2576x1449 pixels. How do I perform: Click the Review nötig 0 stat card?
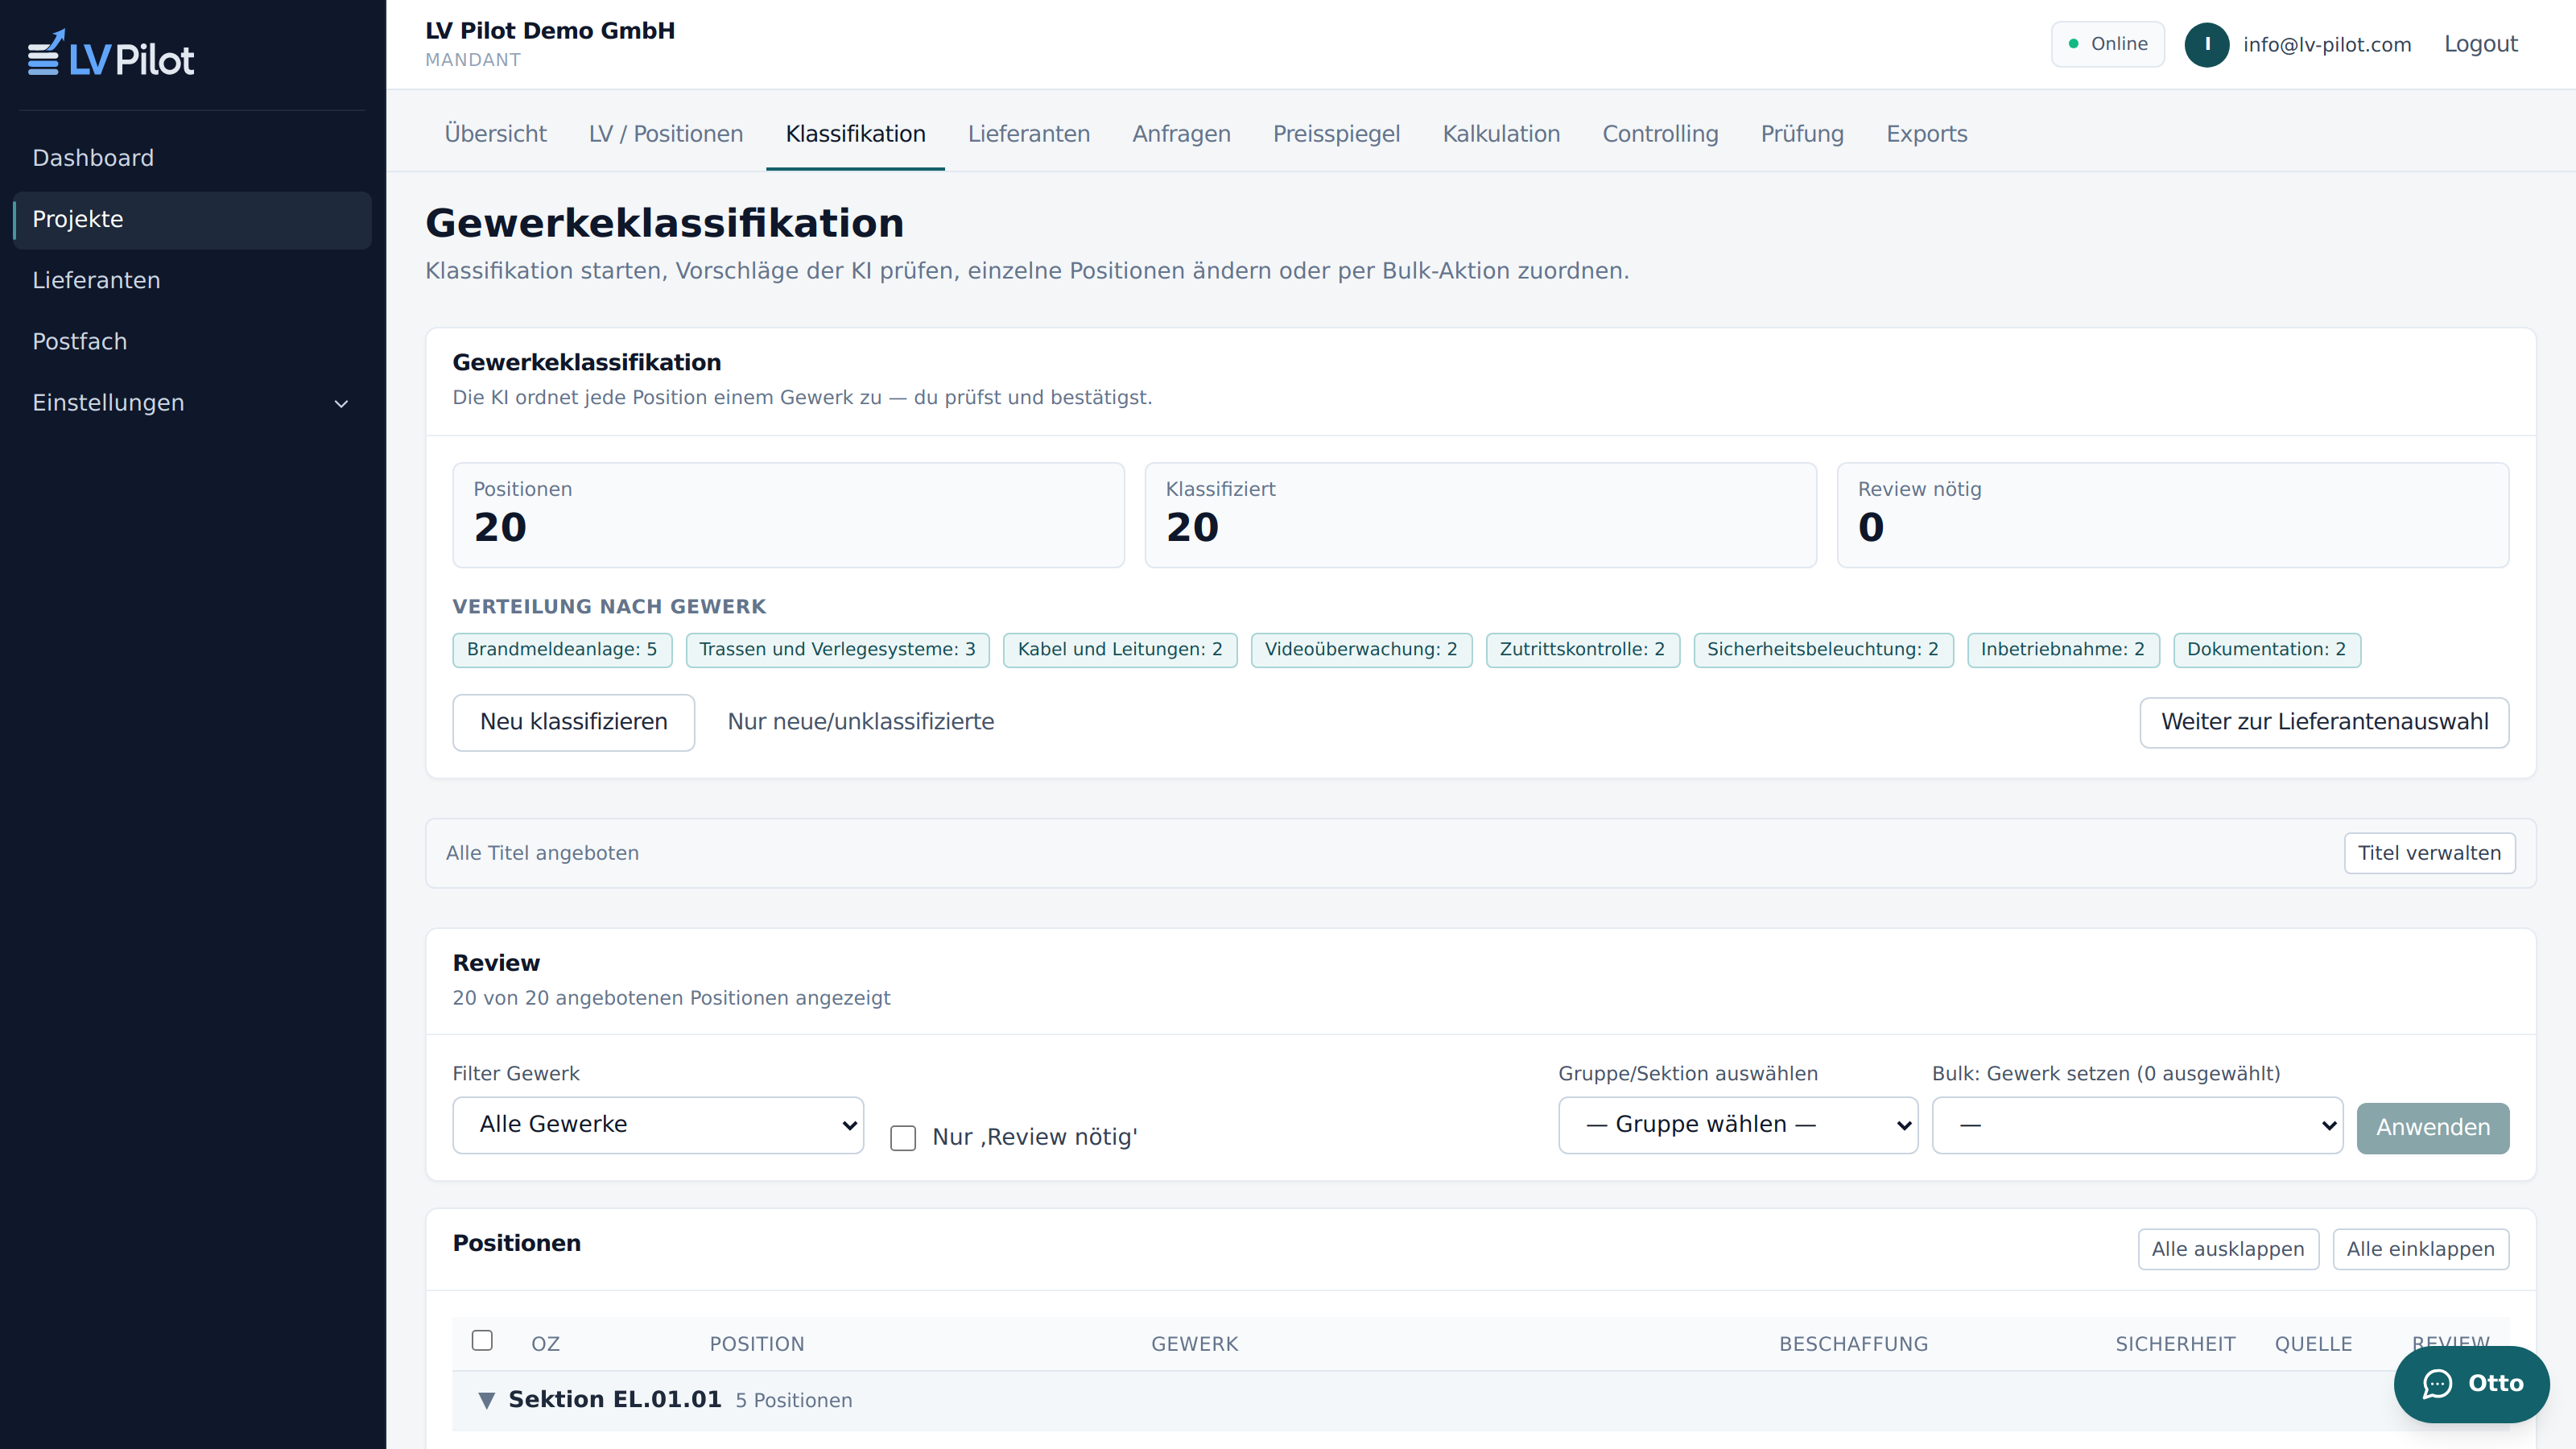[2172, 515]
